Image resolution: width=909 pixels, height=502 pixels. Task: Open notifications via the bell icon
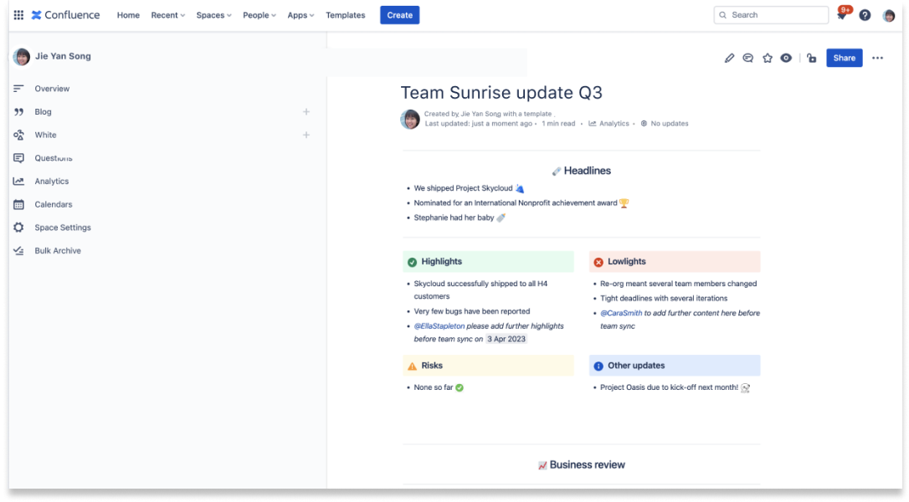(840, 14)
